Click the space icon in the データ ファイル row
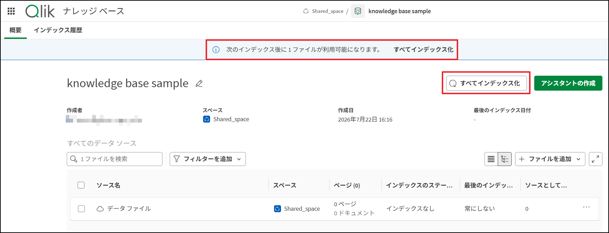 (x=277, y=209)
